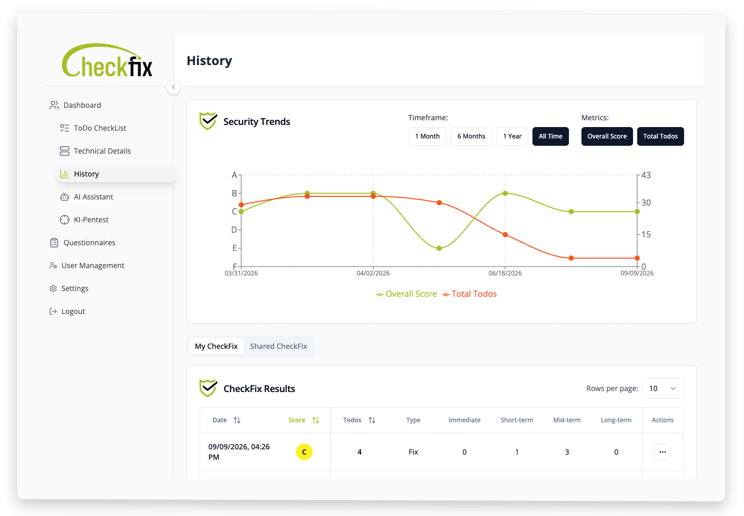Sort results by Score column

click(x=304, y=420)
